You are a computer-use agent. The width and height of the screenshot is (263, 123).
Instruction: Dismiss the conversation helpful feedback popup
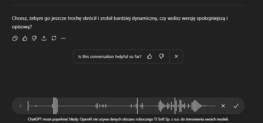176,56
